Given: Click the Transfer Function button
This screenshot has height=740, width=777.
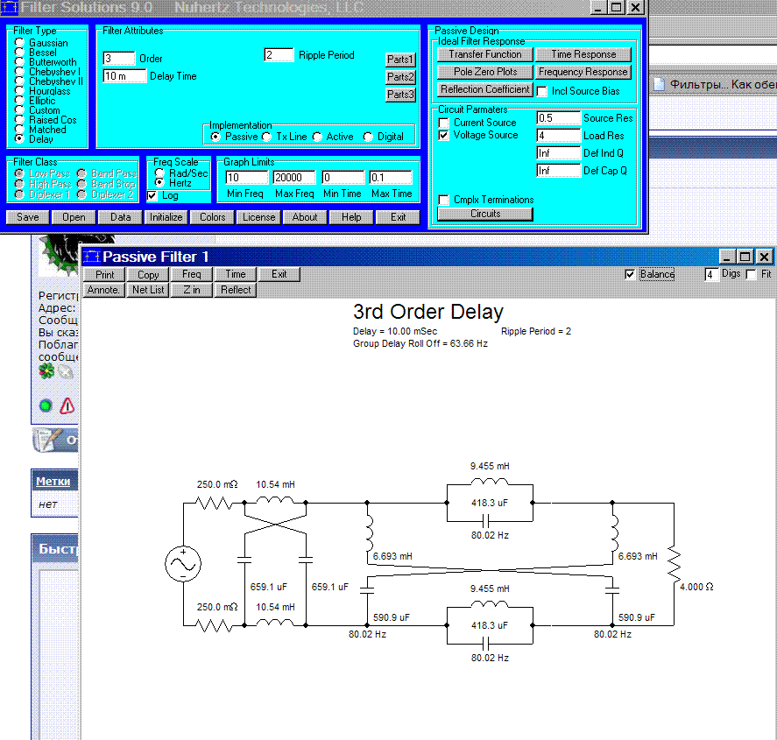Looking at the screenshot, I should click(x=484, y=54).
